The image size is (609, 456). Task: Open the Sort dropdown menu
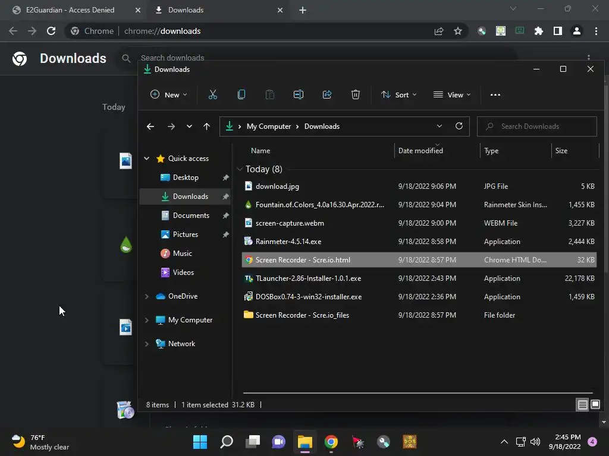pos(399,94)
